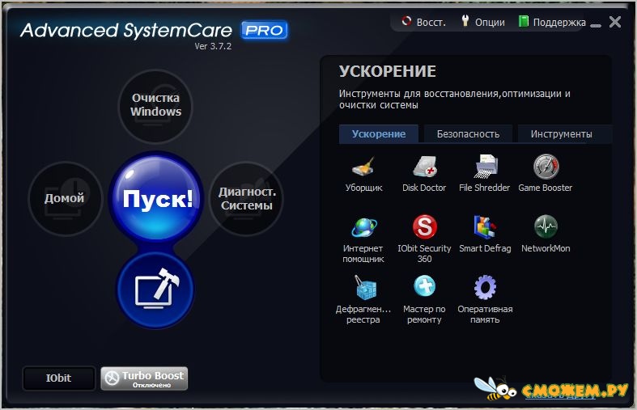This screenshot has height=410, width=637.
Task: Click the big Пуск! button
Action: (x=156, y=197)
